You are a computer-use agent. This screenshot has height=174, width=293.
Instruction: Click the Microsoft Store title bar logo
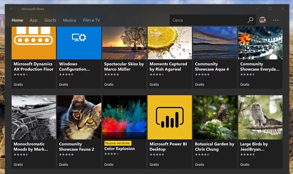point(33,8)
